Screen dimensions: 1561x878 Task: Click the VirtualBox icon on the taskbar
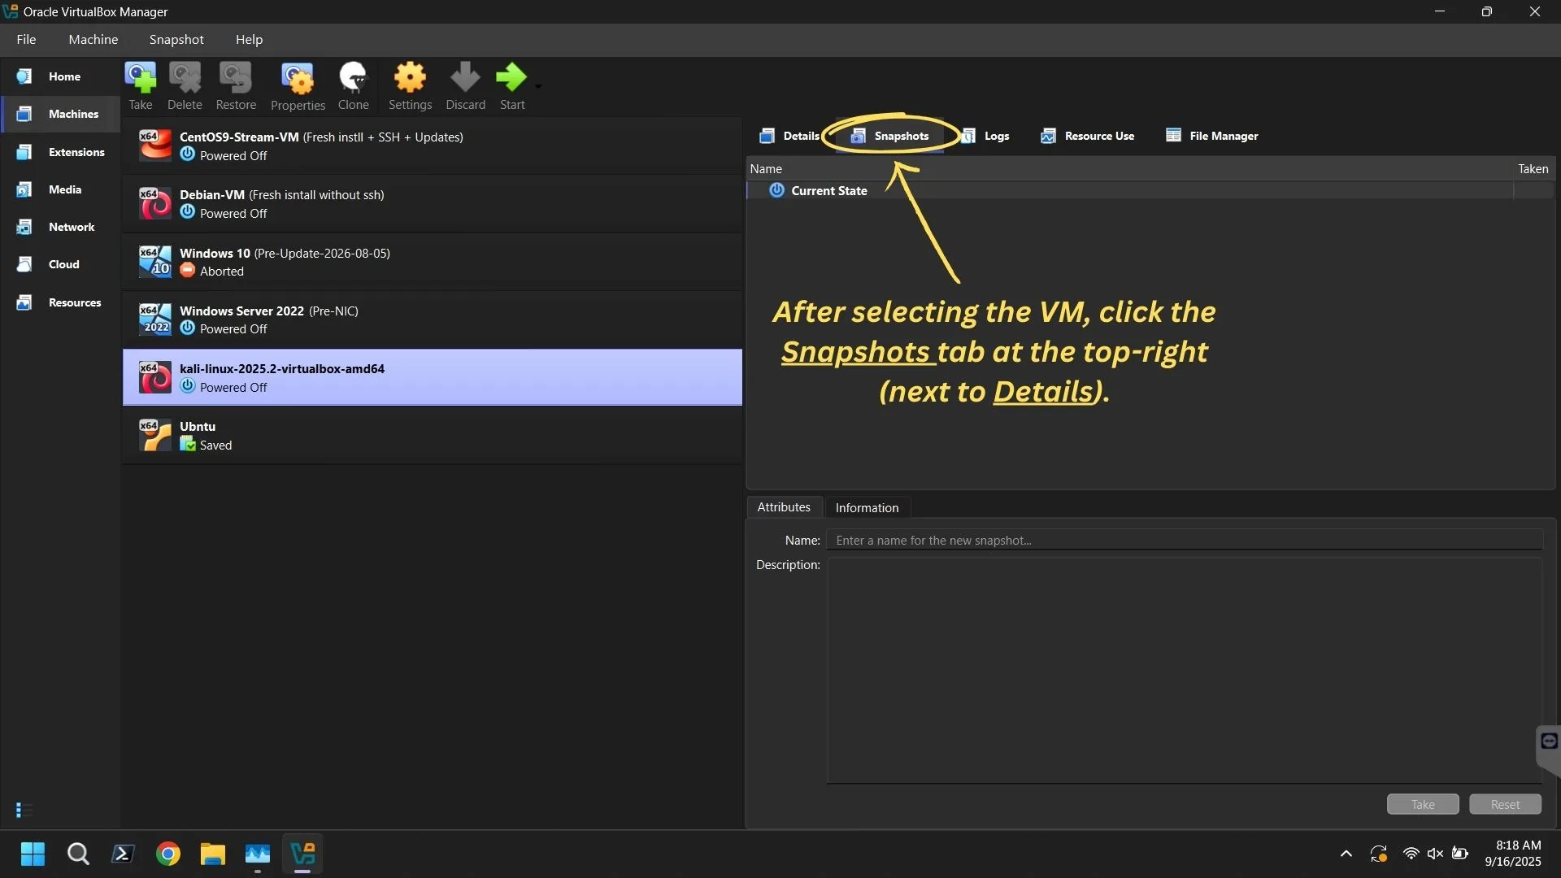302,854
